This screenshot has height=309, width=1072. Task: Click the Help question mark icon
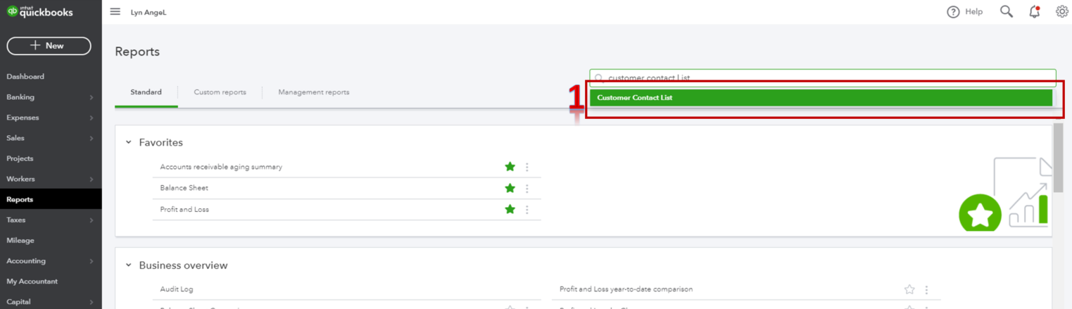tap(953, 12)
